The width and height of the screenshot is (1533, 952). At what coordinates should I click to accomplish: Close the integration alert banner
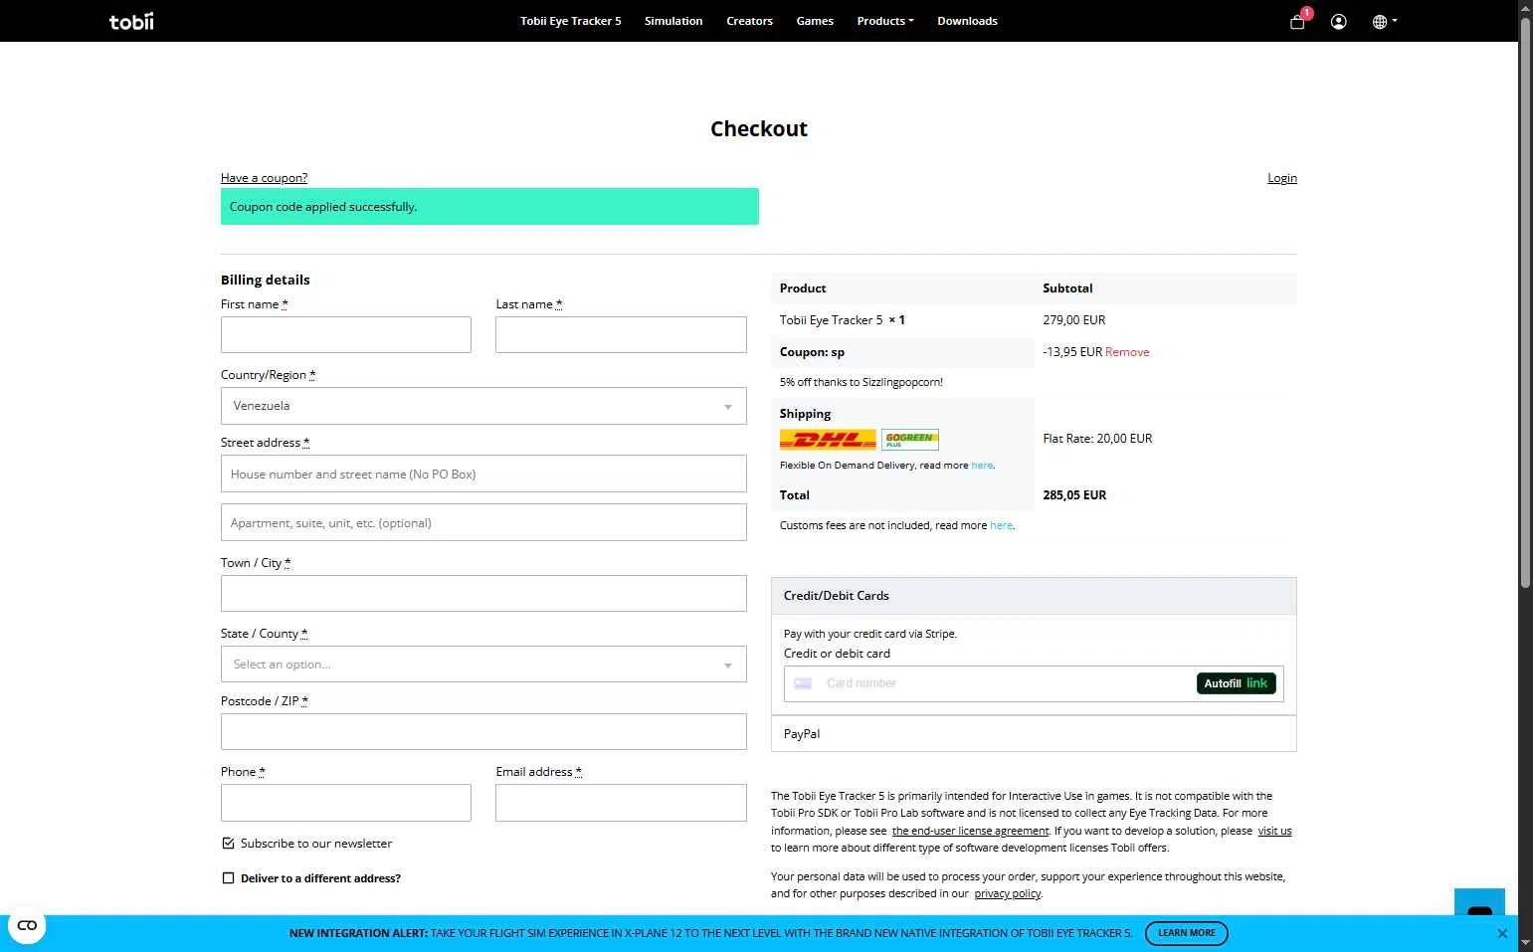tap(1502, 933)
